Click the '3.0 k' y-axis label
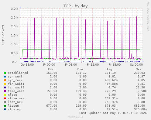 pyautogui.click(x=15, y=9)
